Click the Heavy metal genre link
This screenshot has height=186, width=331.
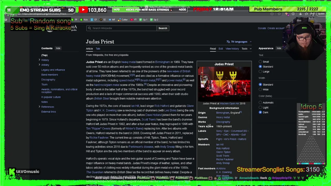(x=223, y=117)
